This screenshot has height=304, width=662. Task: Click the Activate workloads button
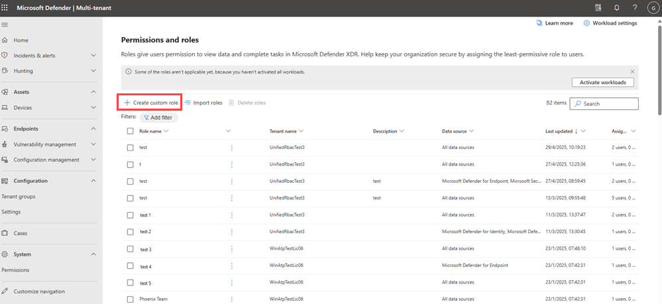(x=603, y=82)
